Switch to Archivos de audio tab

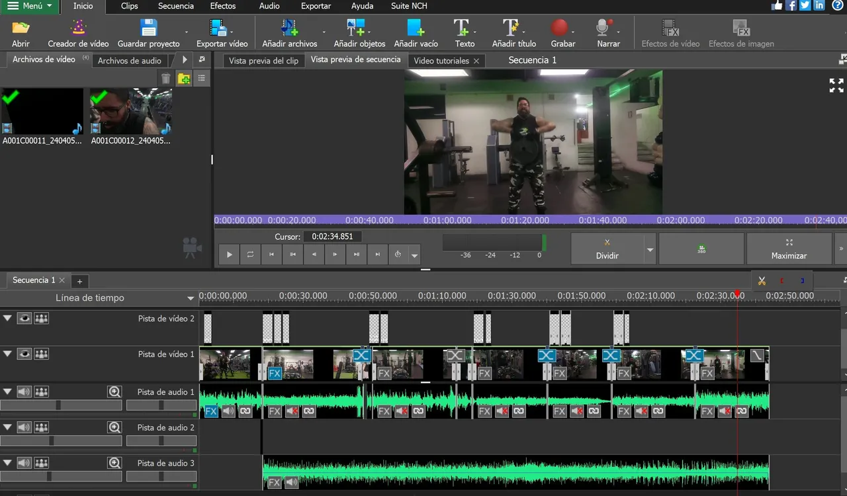click(130, 60)
